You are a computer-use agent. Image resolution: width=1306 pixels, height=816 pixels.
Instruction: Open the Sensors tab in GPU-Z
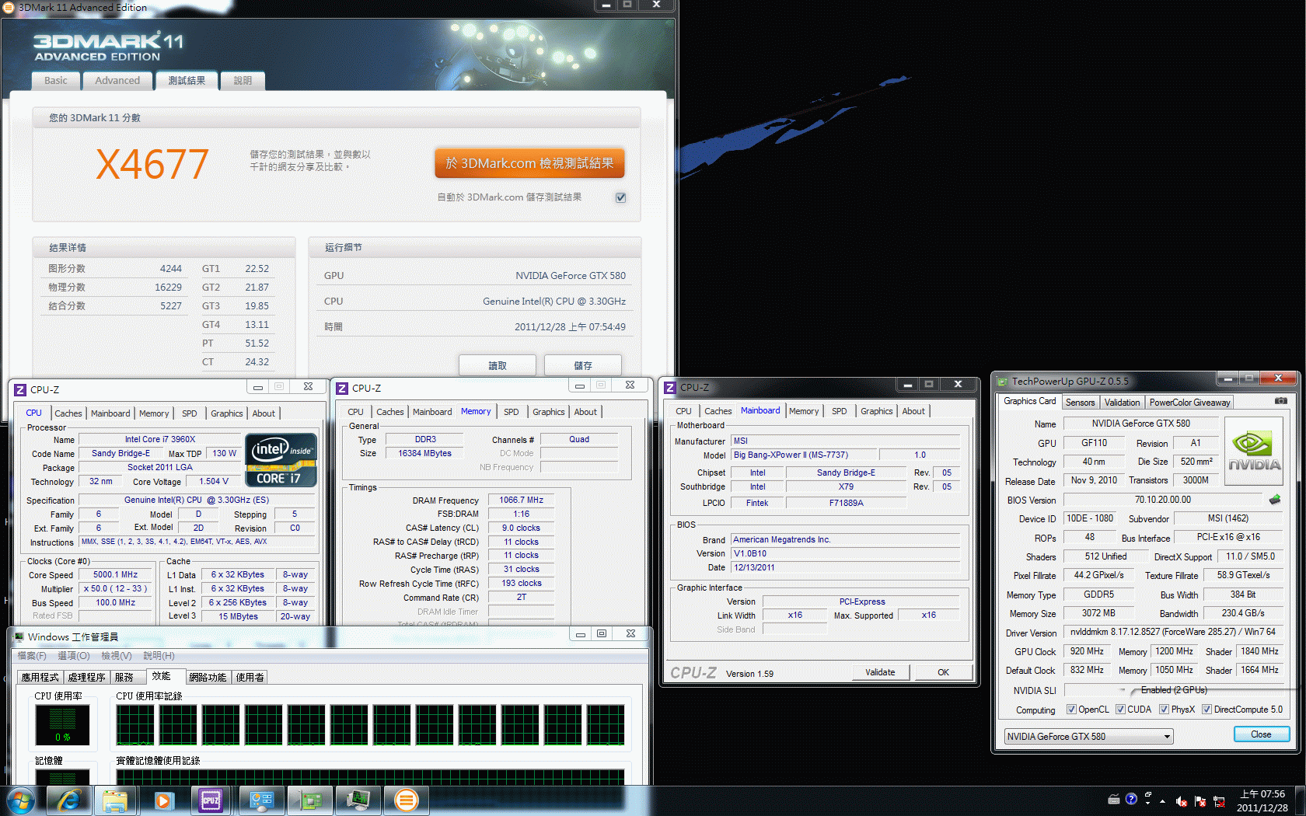(x=1080, y=402)
